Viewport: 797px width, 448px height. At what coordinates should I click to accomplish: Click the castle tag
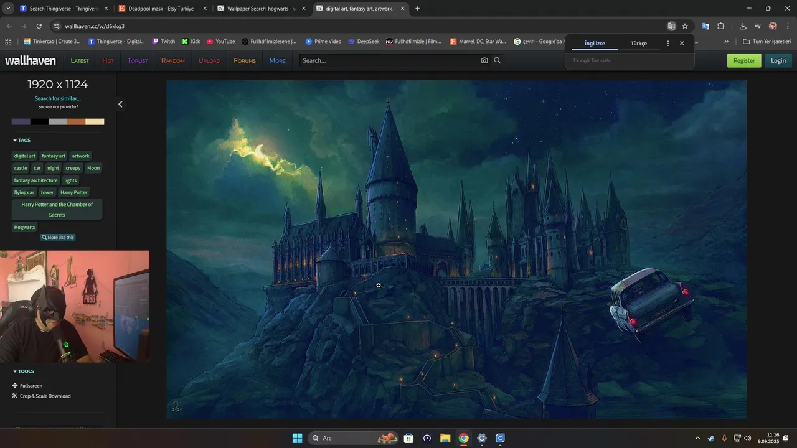pos(21,168)
